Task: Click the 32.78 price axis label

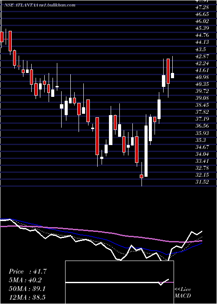Action: click(202, 168)
